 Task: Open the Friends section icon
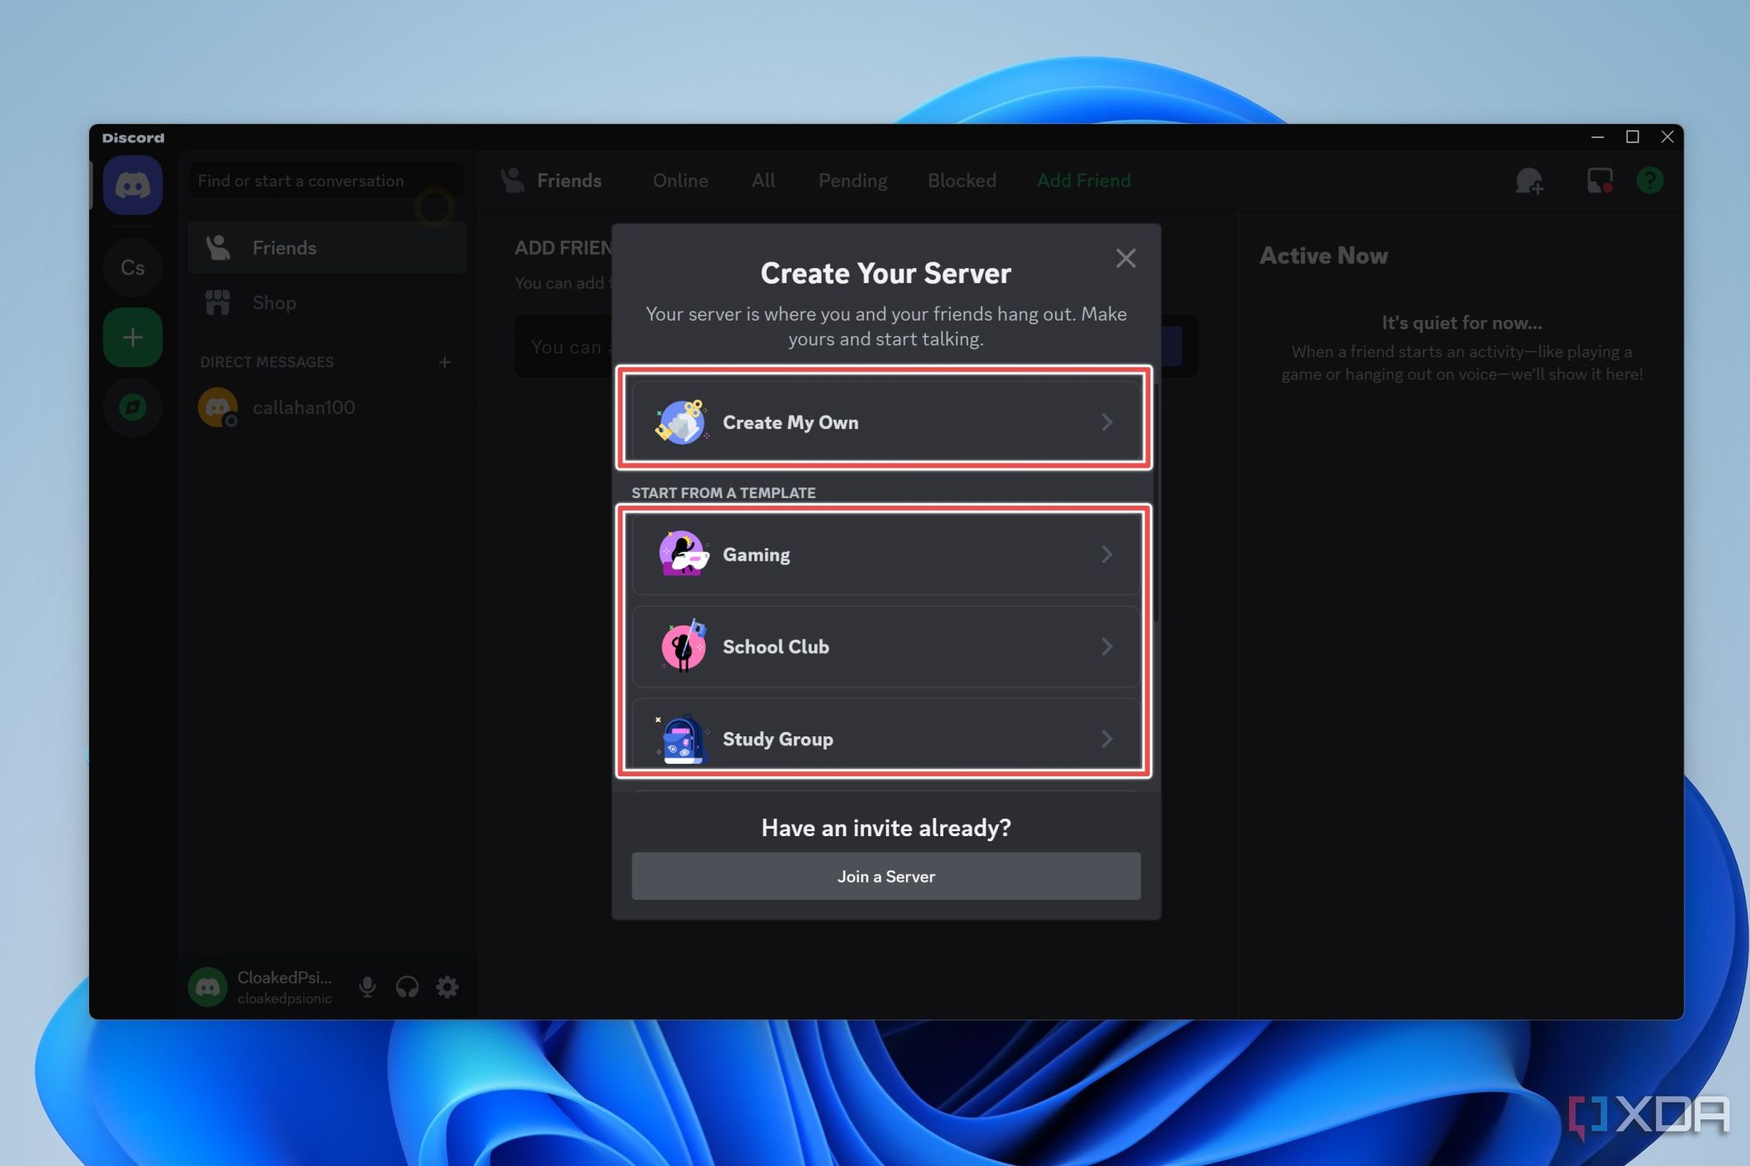218,247
